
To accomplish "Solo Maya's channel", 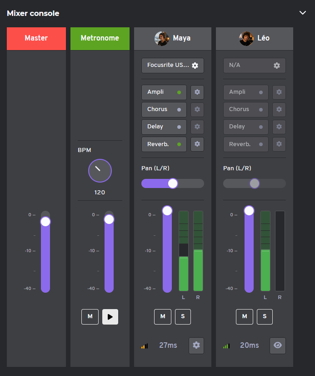I will pos(183,316).
